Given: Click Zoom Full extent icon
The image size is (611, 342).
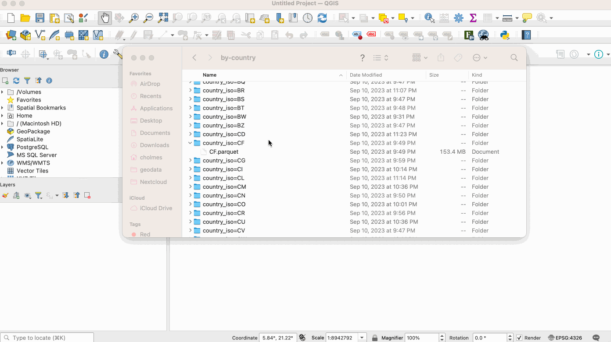Looking at the screenshot, I should tap(163, 18).
